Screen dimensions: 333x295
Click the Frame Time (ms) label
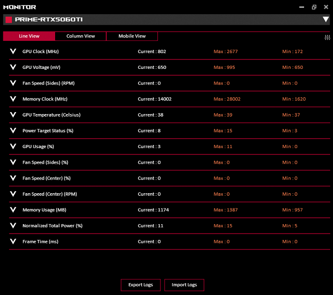[40, 242]
